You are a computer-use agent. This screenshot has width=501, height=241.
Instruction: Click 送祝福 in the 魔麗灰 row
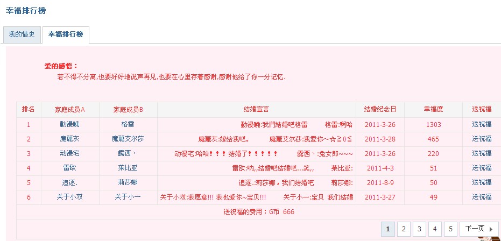click(482, 139)
